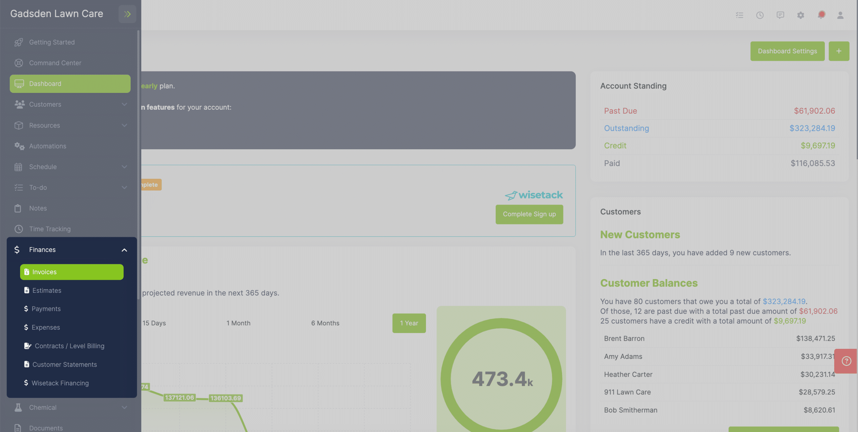858x432 pixels.
Task: Click the Command Center lifebuoy icon
Action: [x=19, y=63]
